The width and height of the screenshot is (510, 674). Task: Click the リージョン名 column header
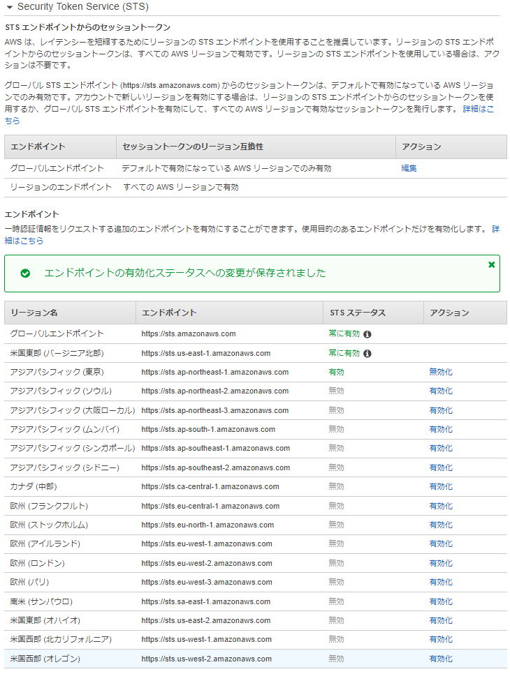coord(70,313)
